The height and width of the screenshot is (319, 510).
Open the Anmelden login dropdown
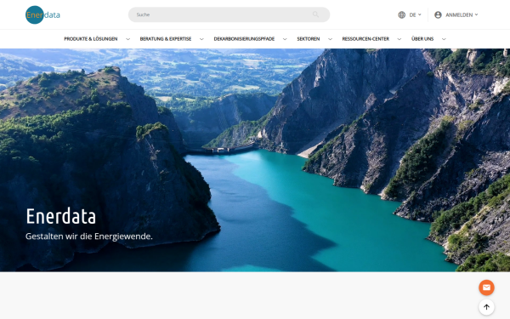pos(462,14)
